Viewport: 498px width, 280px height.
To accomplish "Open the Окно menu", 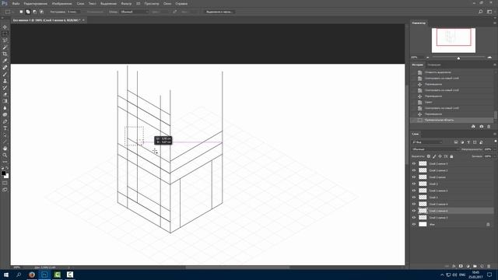I will point(167,3).
